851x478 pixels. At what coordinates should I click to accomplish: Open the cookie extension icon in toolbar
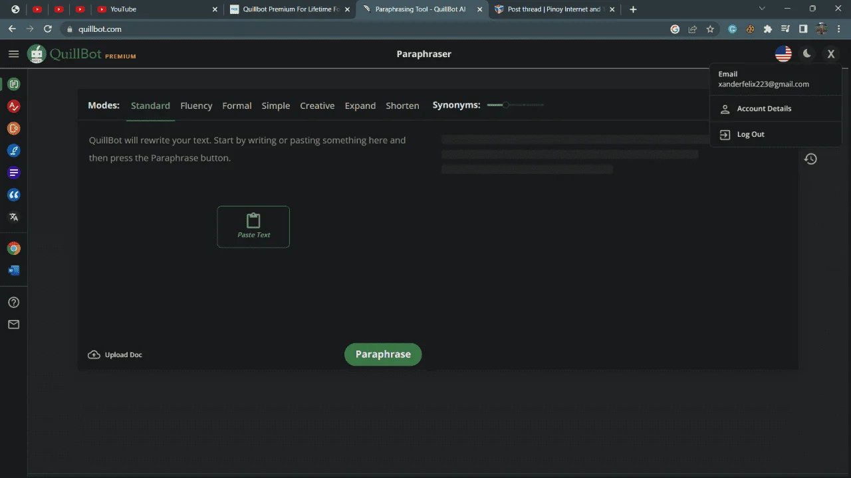click(x=750, y=29)
